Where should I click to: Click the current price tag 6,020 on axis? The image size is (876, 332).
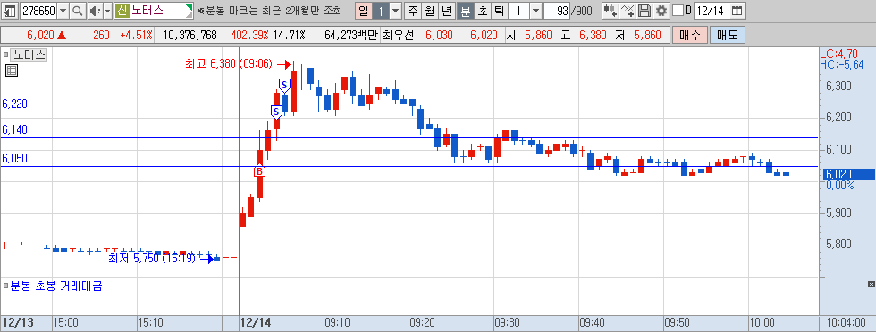click(849, 174)
